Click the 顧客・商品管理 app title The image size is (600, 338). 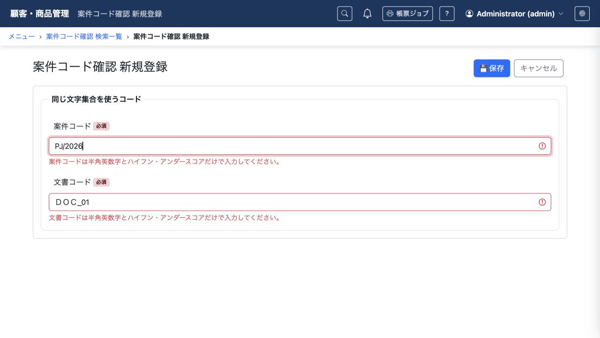pyautogui.click(x=40, y=14)
